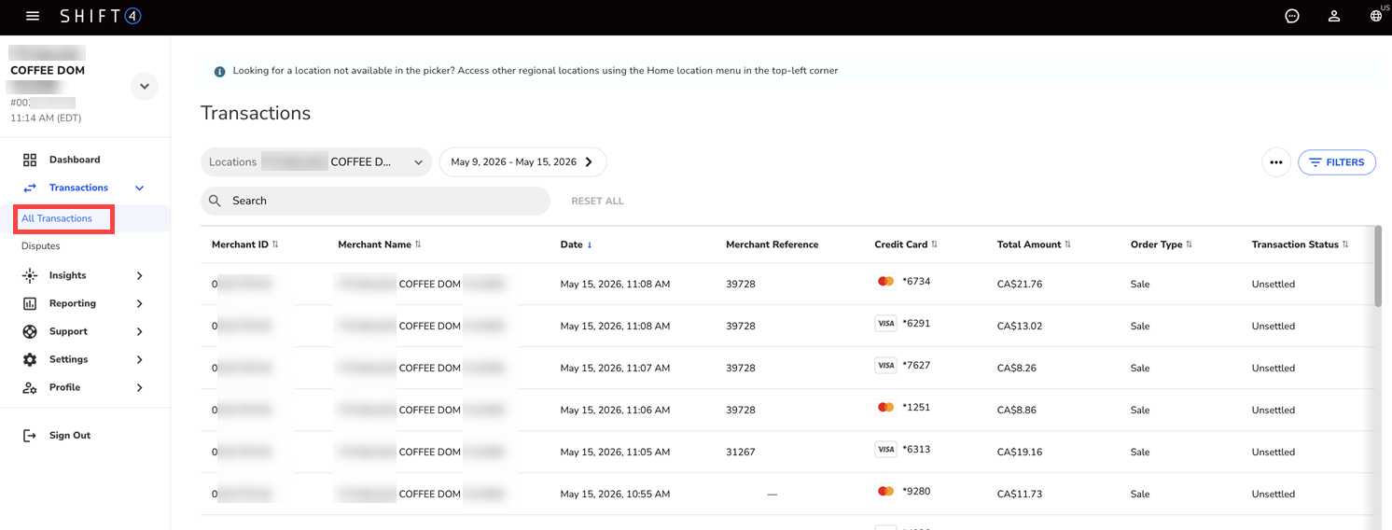Open the hamburger navigation menu
The width and height of the screenshot is (1392, 530).
33,16
